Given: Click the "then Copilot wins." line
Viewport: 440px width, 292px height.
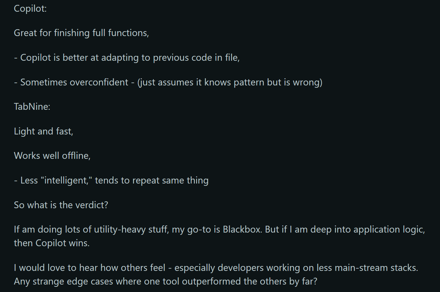Looking at the screenshot, I should [52, 243].
